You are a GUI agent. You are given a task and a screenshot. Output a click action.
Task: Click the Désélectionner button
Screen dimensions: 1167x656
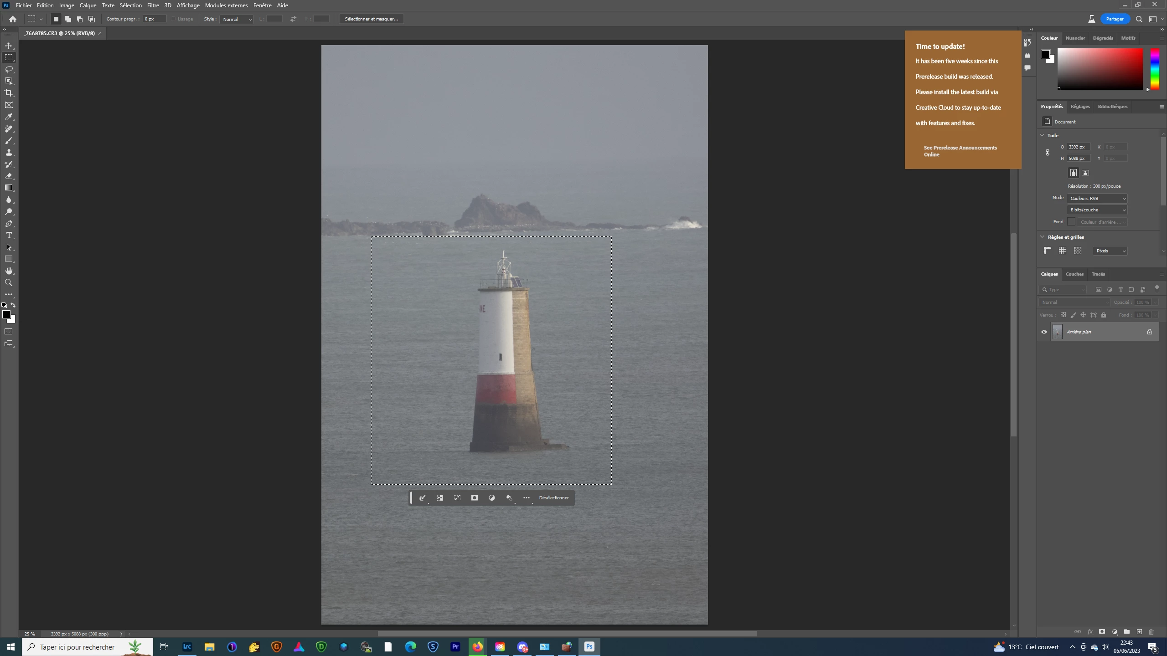coord(553,498)
